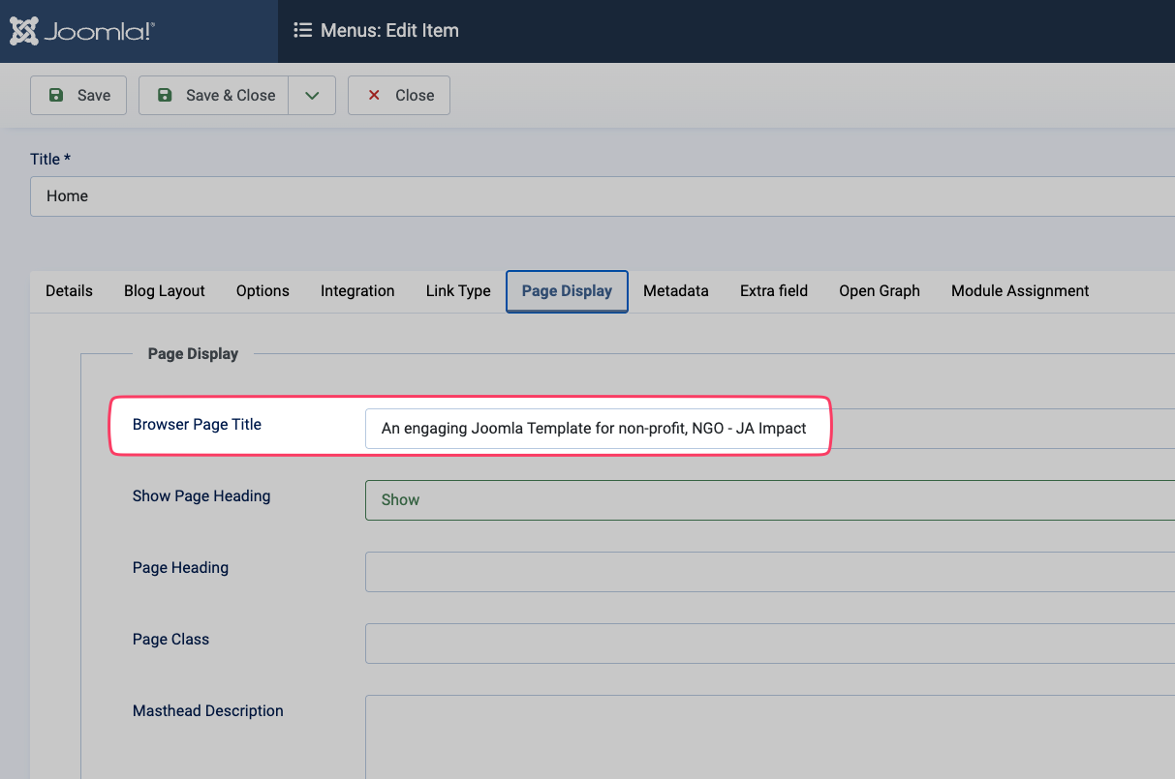Viewport: 1175px width, 779px height.
Task: Open the Extra field tab
Action: [x=774, y=291]
